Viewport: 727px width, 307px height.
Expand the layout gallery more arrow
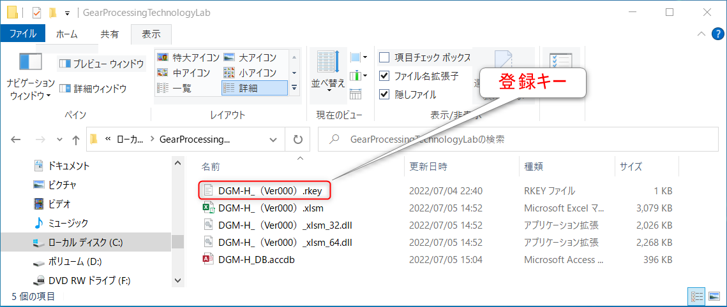pos(294,87)
